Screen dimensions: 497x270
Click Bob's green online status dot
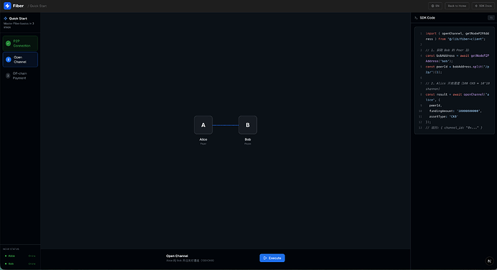pyautogui.click(x=6, y=264)
